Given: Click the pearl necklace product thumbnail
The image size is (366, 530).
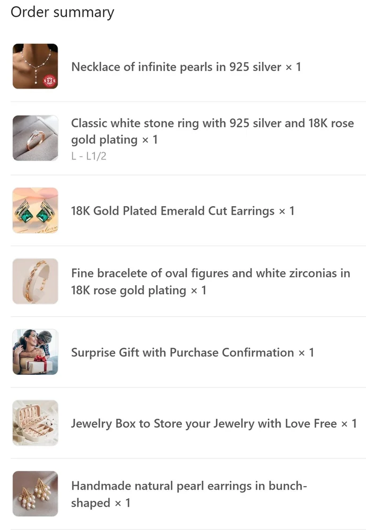Looking at the screenshot, I should click(35, 66).
